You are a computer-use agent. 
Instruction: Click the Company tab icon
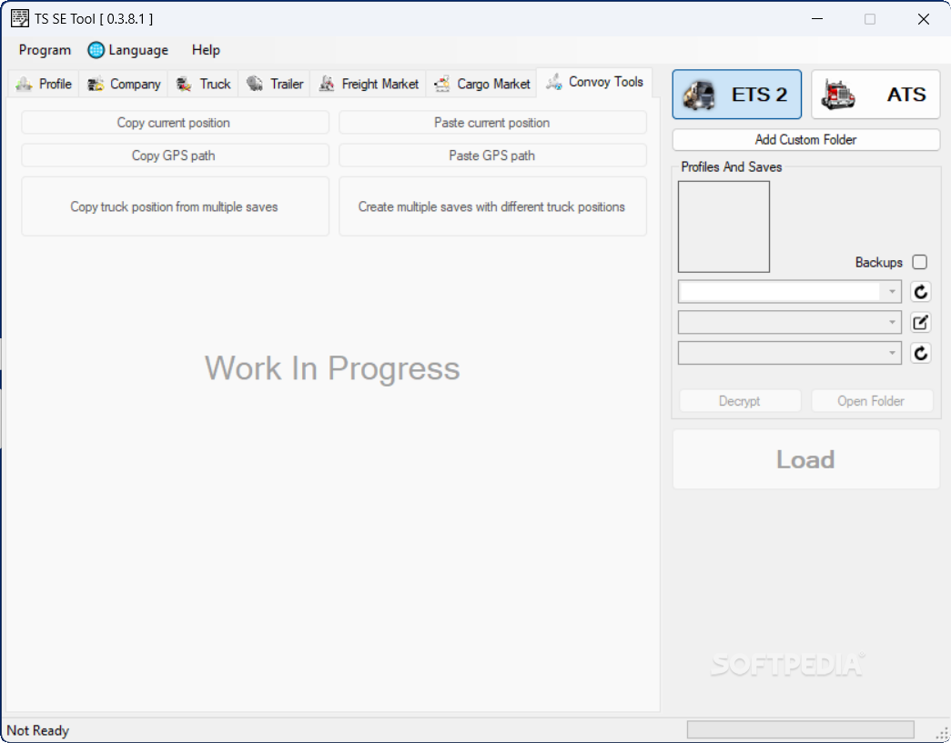pyautogui.click(x=96, y=84)
